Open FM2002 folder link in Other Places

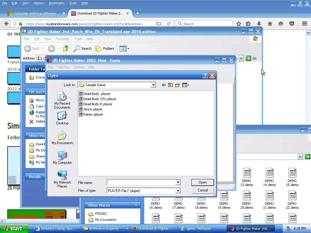pyautogui.click(x=101, y=214)
